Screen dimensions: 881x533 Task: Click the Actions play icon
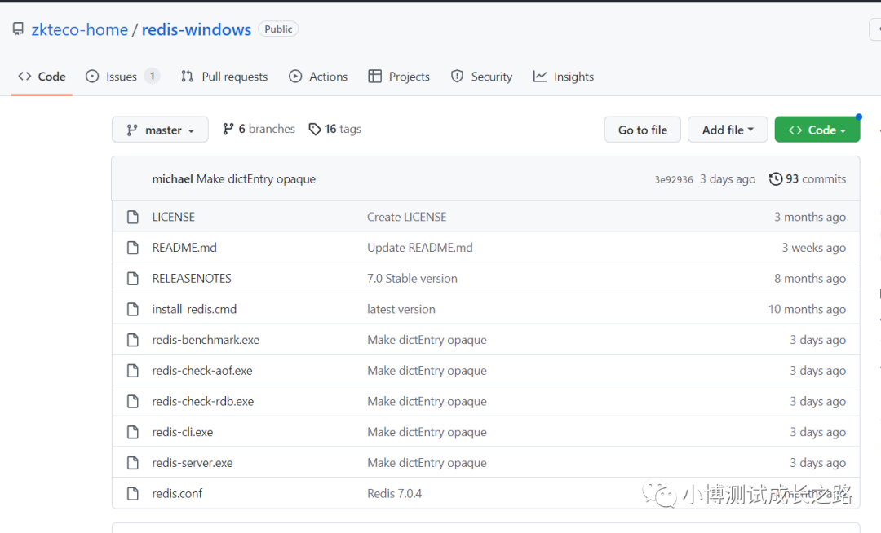click(x=295, y=77)
